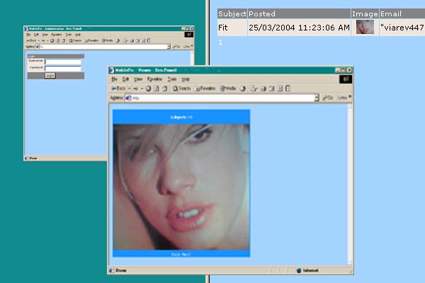Open address dropdown in Administration window
The image size is (425, 283).
point(169,47)
